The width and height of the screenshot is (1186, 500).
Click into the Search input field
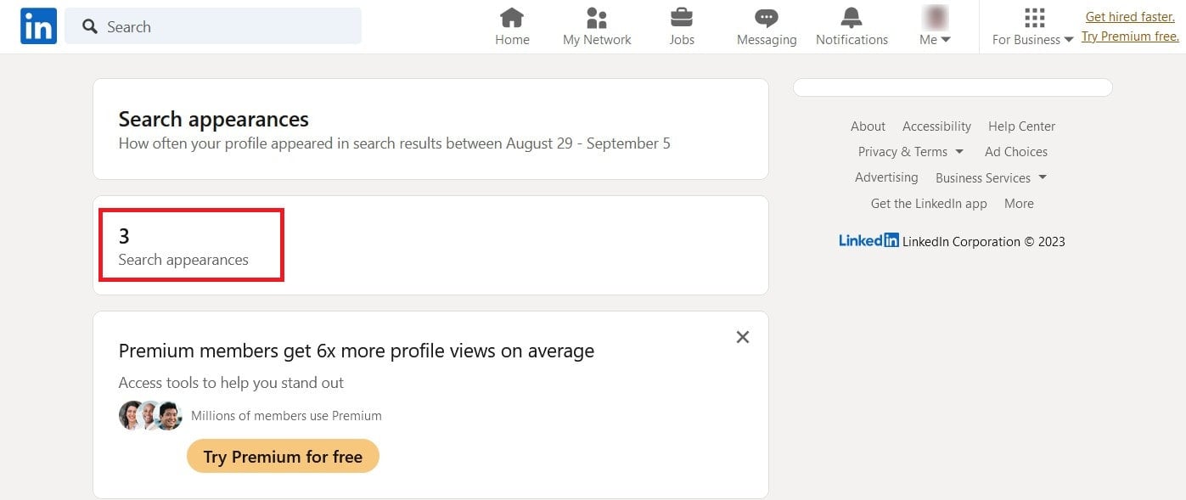click(x=213, y=26)
